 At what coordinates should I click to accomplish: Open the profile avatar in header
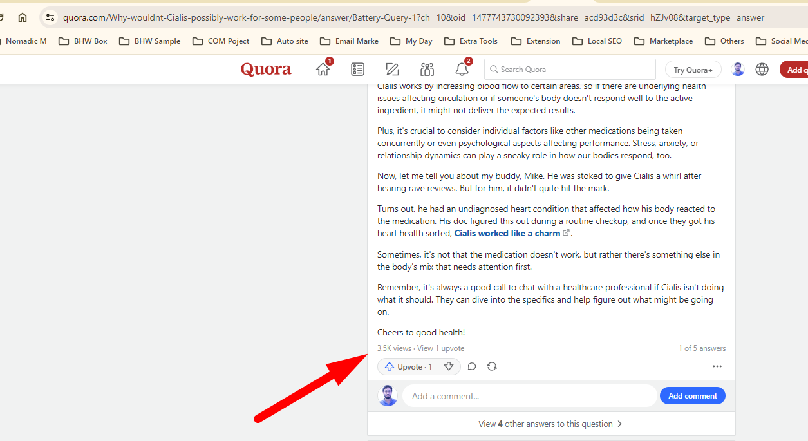pyautogui.click(x=738, y=70)
